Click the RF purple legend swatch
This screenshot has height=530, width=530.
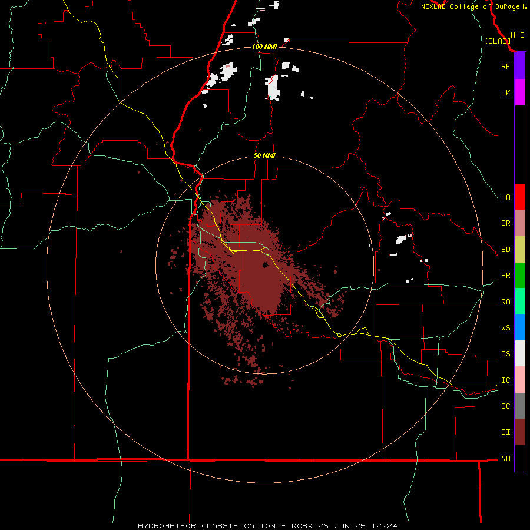point(520,66)
